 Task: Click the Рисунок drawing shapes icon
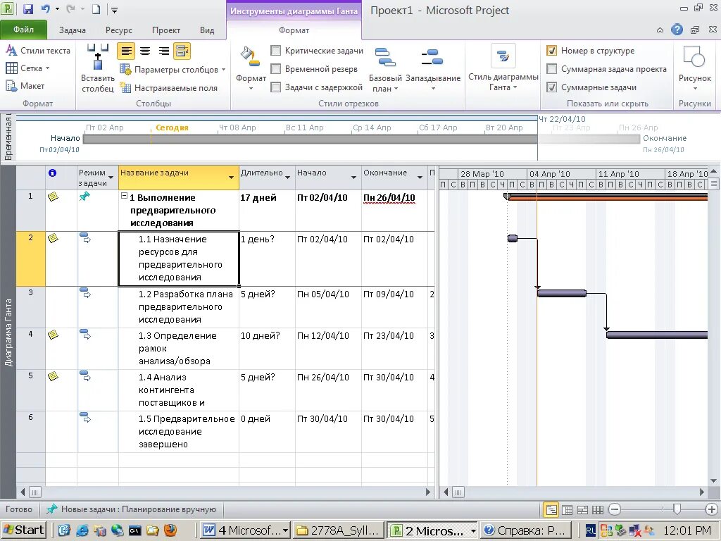(694, 57)
